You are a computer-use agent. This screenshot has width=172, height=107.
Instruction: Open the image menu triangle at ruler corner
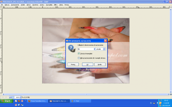tap(1, 7)
